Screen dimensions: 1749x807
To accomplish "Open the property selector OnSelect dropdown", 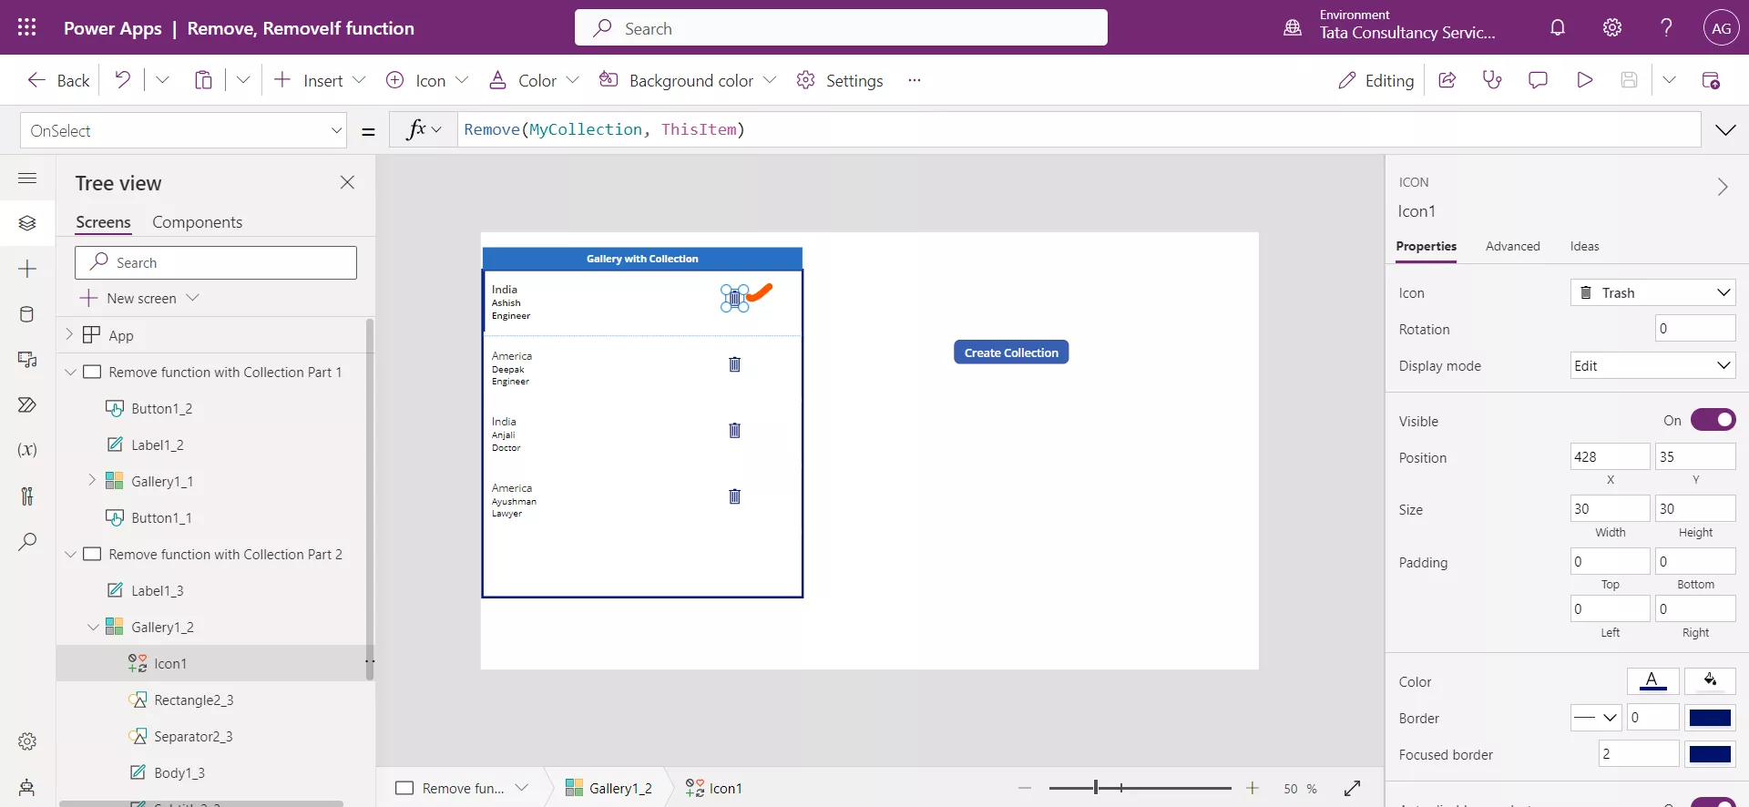I will pyautogui.click(x=183, y=130).
